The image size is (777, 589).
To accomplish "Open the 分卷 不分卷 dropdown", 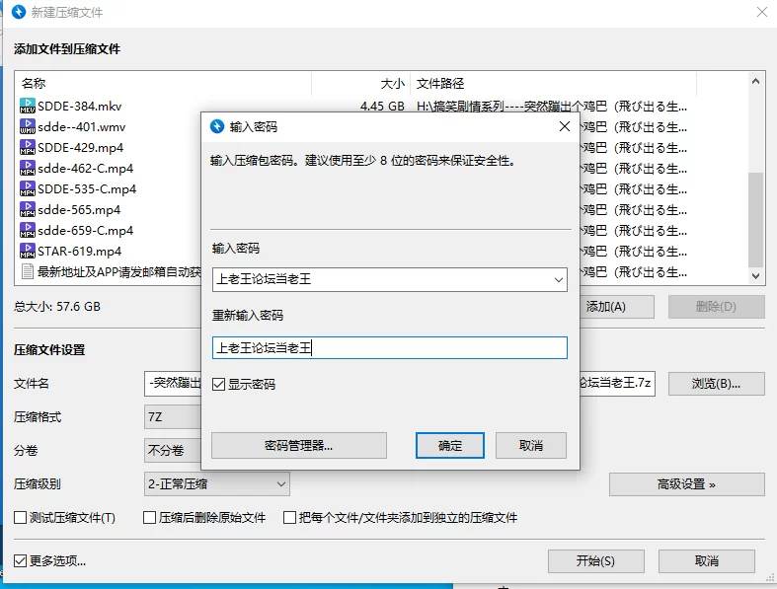I will tap(173, 450).
